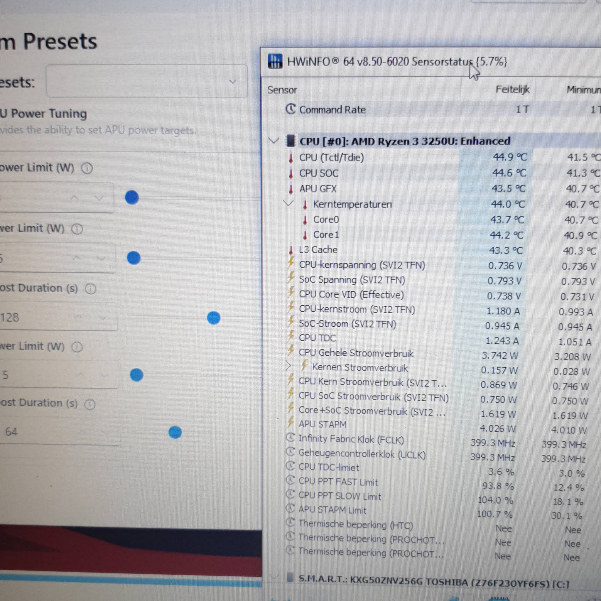This screenshot has width=601, height=601.
Task: Click the second Power Limit slider handle
Action: 134,258
